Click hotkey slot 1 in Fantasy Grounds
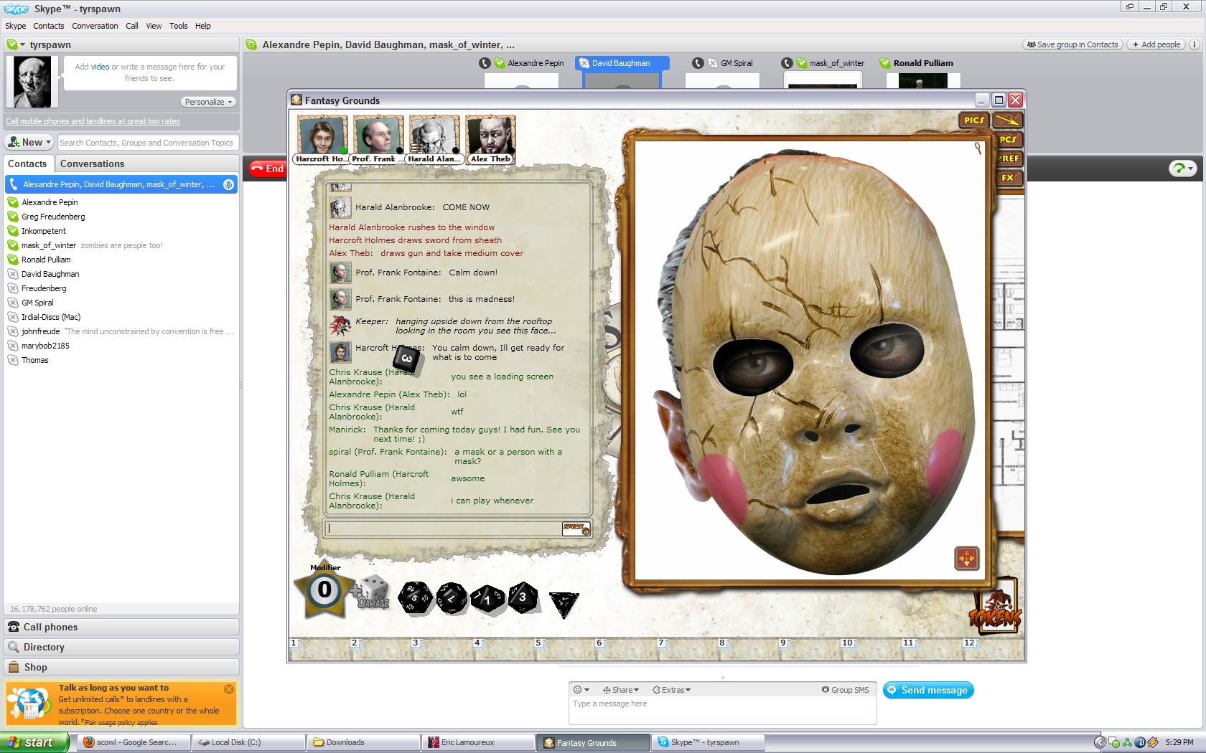Viewport: 1206px width, 753px height. 319,649
